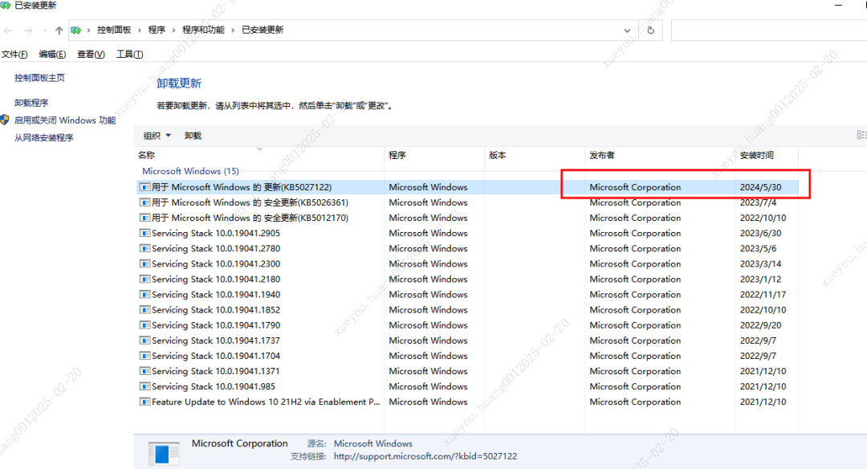867x469 pixels.
Task: Click the Refresh button in address bar
Action: (x=651, y=31)
